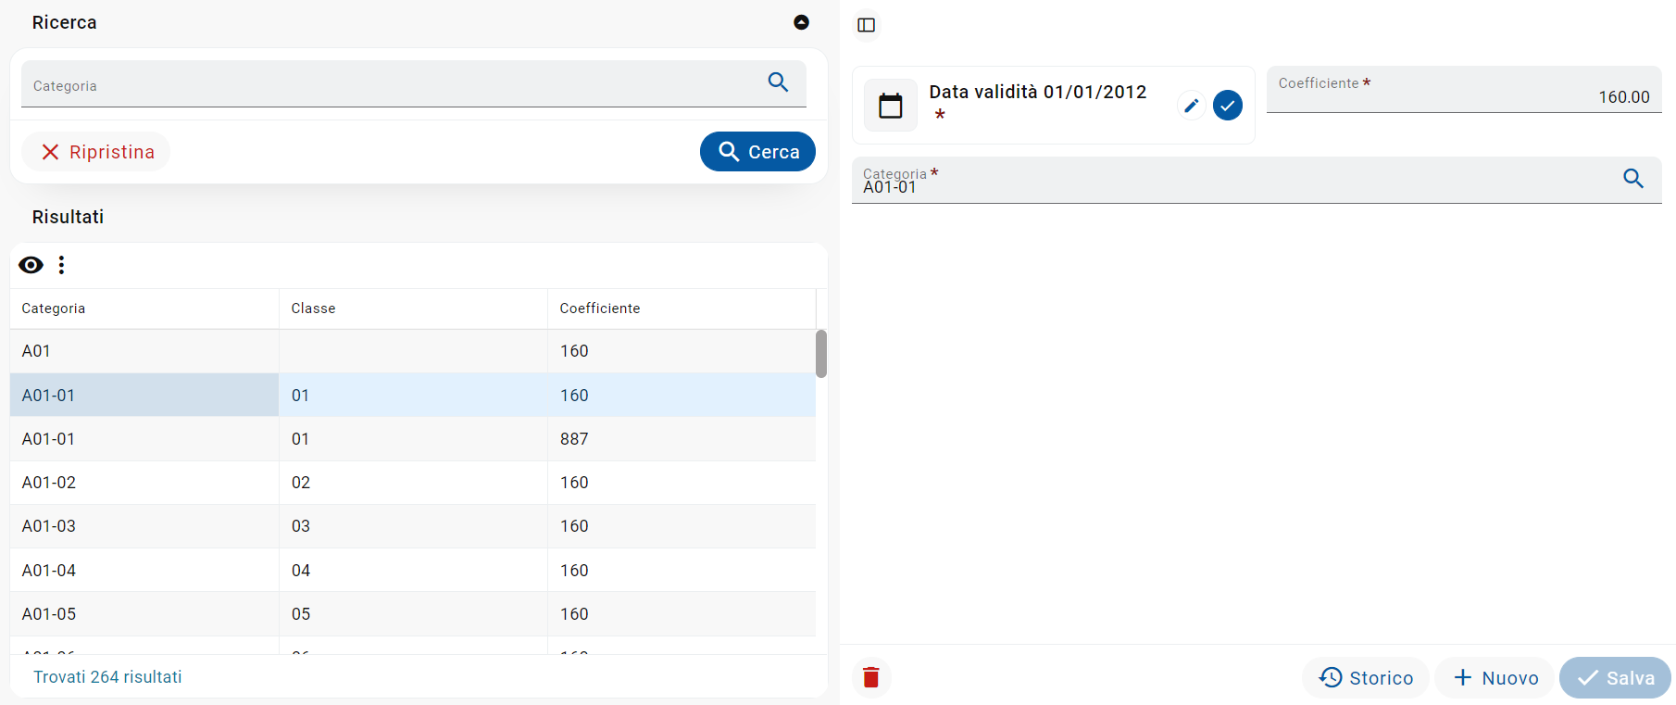This screenshot has height=705, width=1676.
Task: Open category lookup in the detail form
Action: [1632, 179]
